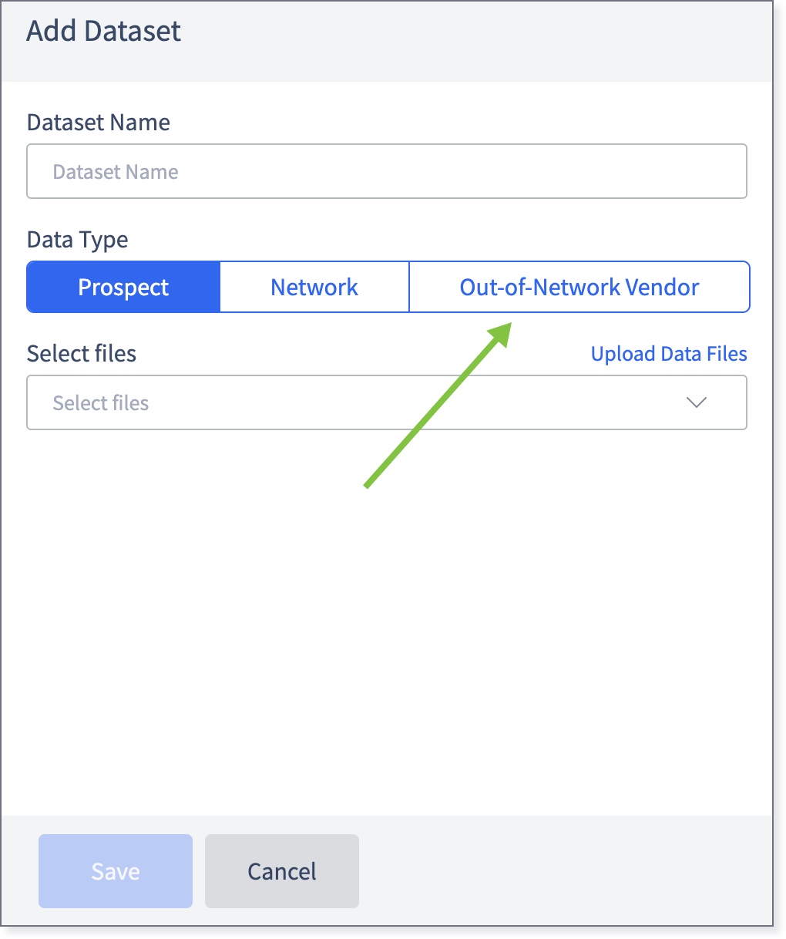The width and height of the screenshot is (786, 939).
Task: Switch data type to Network
Action: 314,287
